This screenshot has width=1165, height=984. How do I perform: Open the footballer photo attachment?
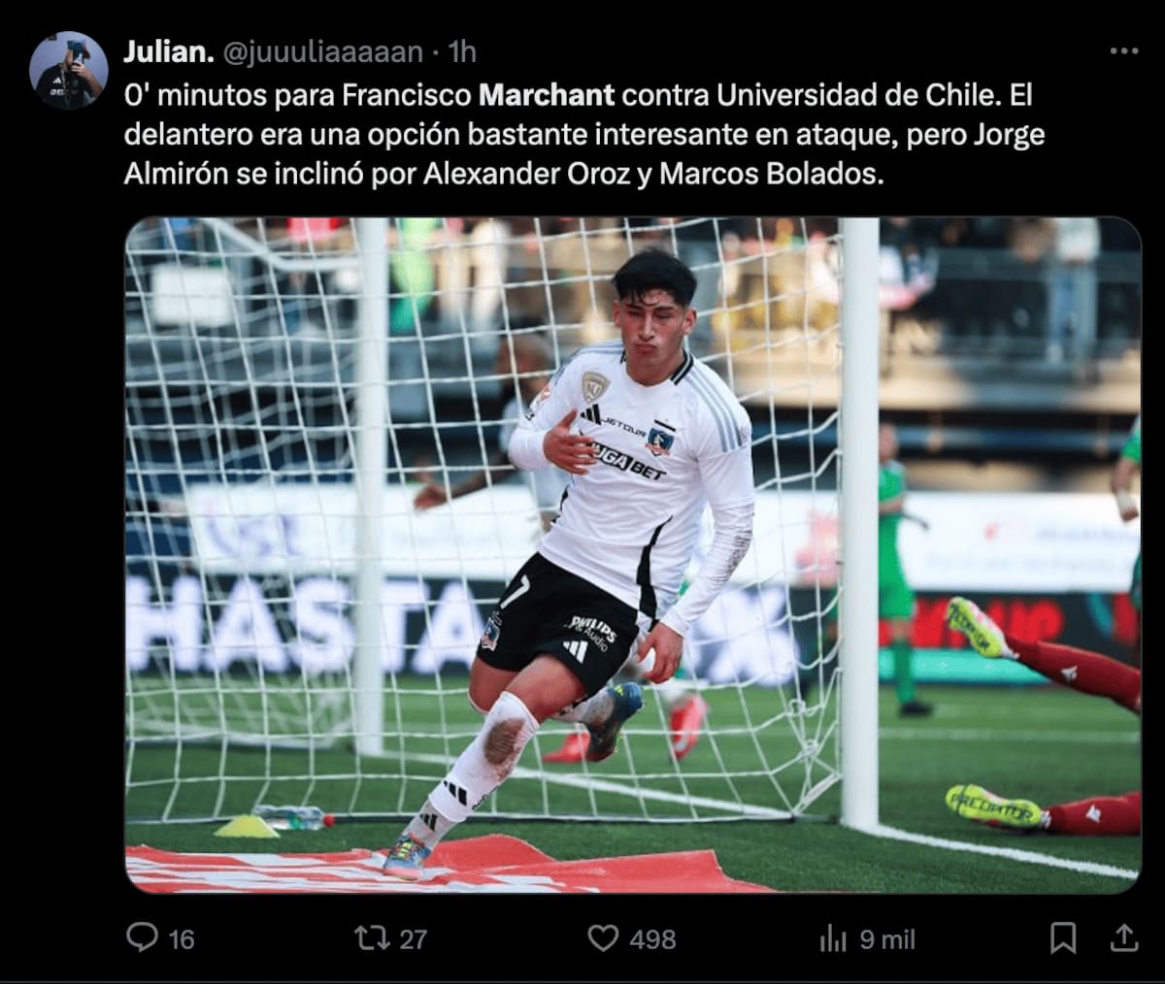tap(633, 555)
